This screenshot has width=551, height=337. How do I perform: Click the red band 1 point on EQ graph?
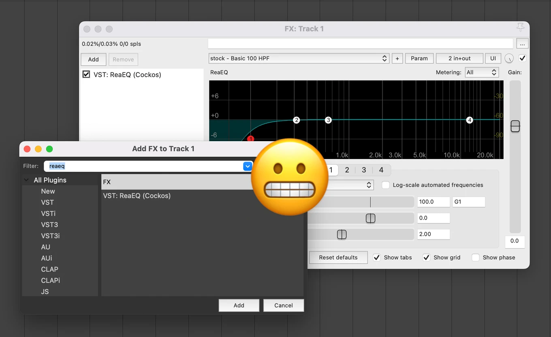coord(250,139)
